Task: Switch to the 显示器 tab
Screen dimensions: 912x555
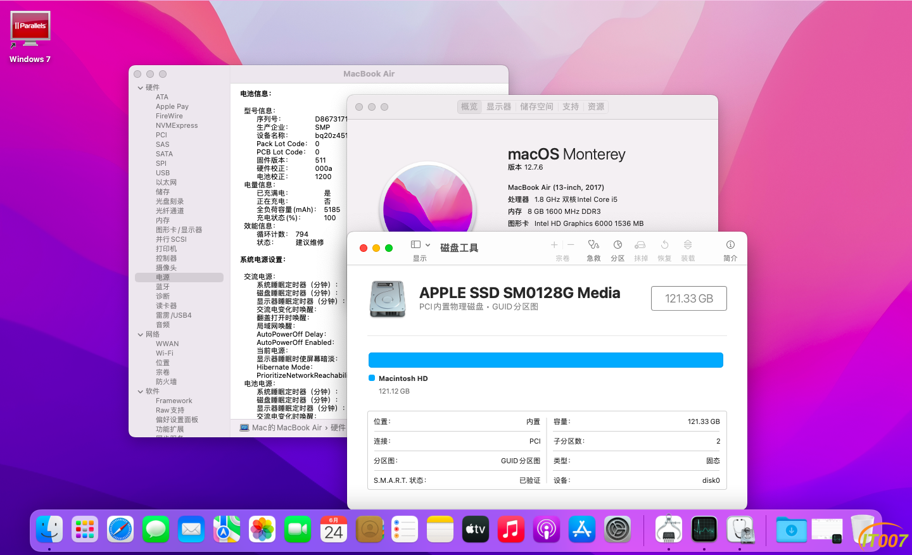Action: (x=498, y=107)
